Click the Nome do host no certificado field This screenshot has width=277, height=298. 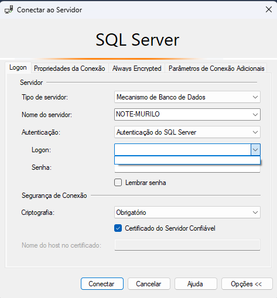[x=187, y=245]
